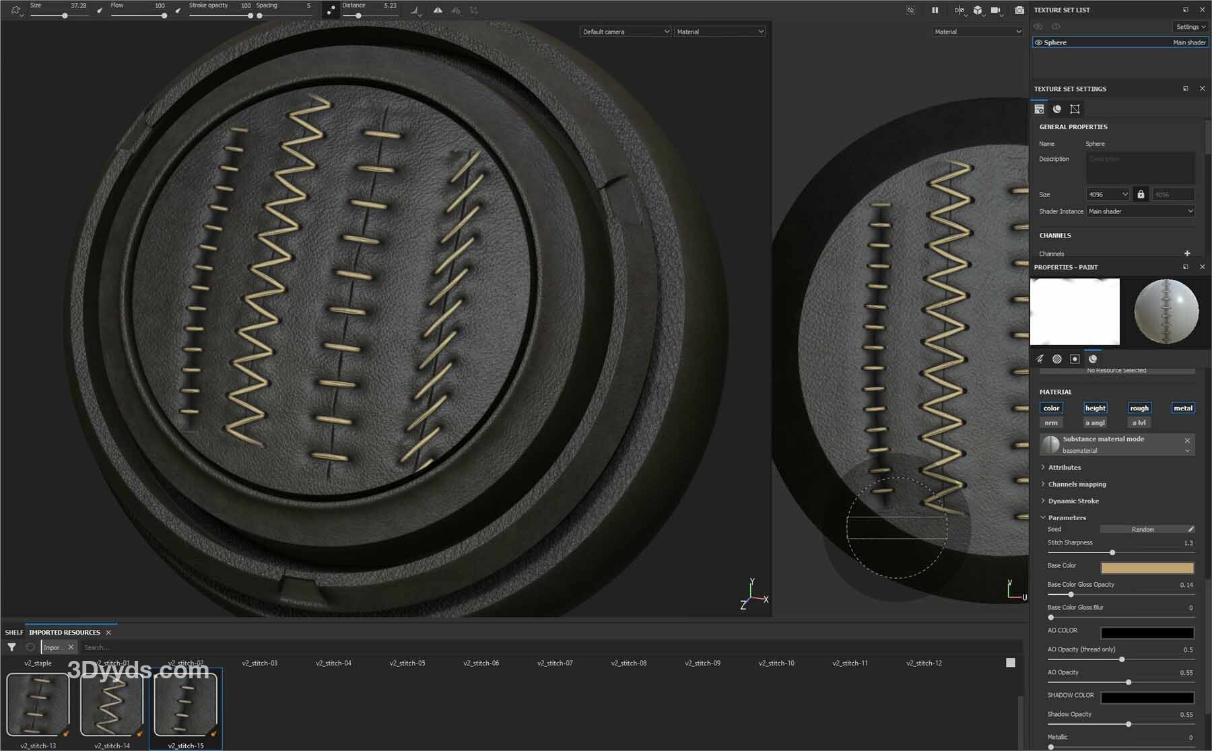Screen dimensions: 1212x751
Task: Enable lazy mouse icon beside Distance
Action: point(331,11)
